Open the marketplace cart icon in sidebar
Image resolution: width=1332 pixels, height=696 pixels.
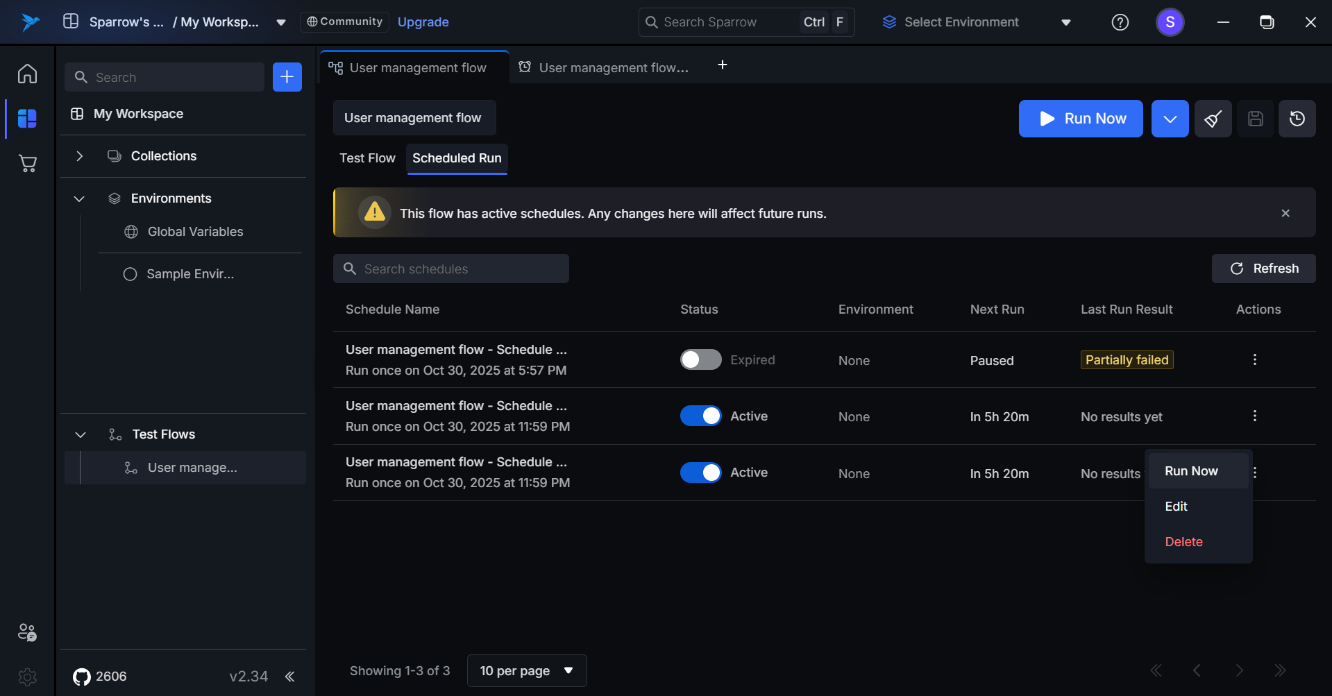(x=27, y=164)
